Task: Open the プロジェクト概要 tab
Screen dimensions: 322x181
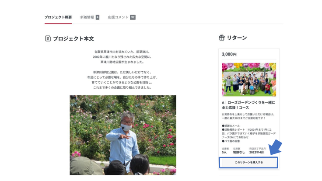Action: 58,17
